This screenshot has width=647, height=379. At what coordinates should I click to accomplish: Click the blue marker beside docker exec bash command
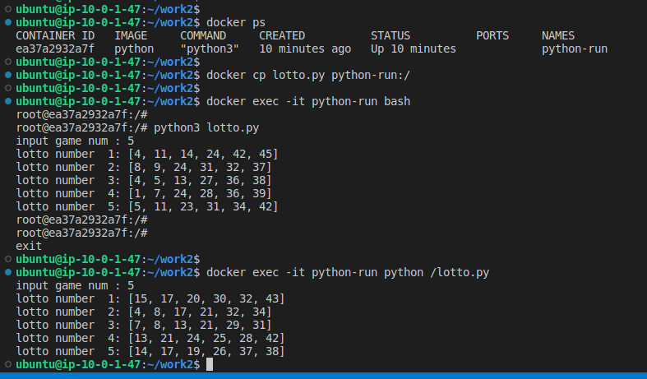[8, 101]
